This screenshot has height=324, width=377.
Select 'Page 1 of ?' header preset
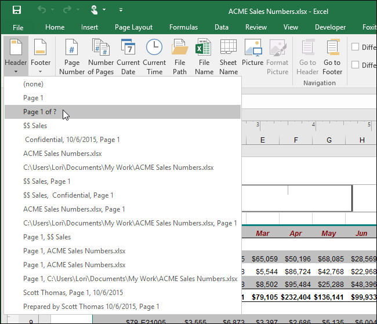pyautogui.click(x=40, y=112)
